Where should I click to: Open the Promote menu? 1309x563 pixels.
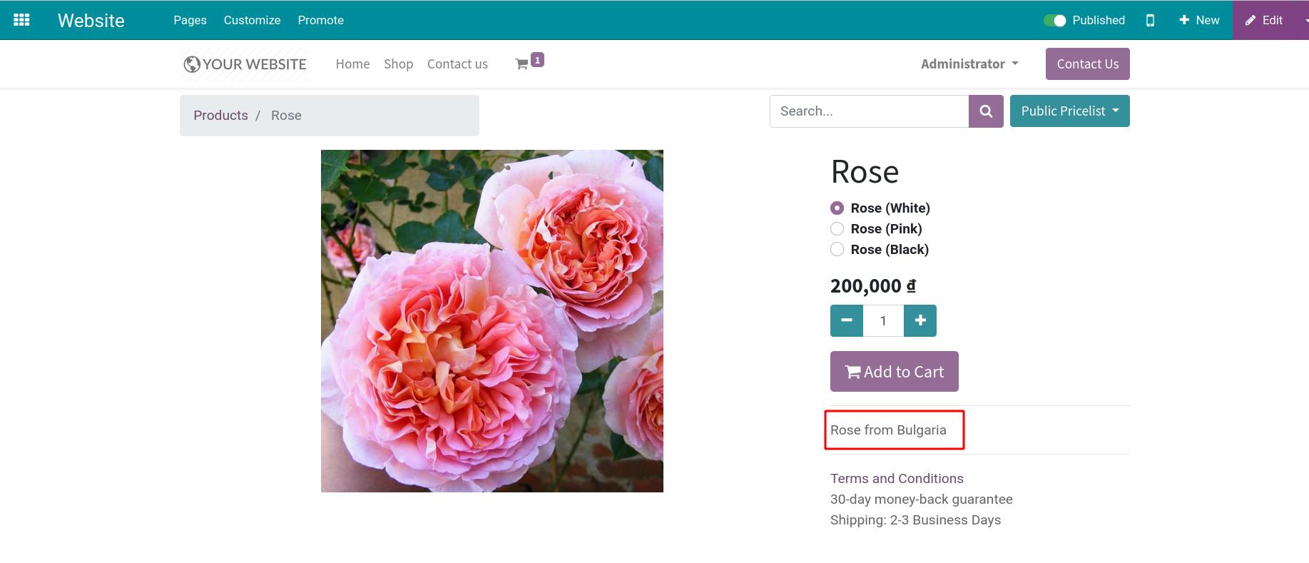pyautogui.click(x=320, y=20)
